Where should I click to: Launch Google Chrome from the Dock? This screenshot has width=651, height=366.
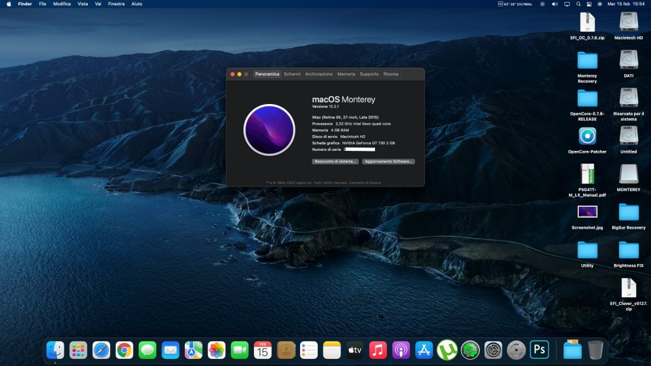click(124, 350)
